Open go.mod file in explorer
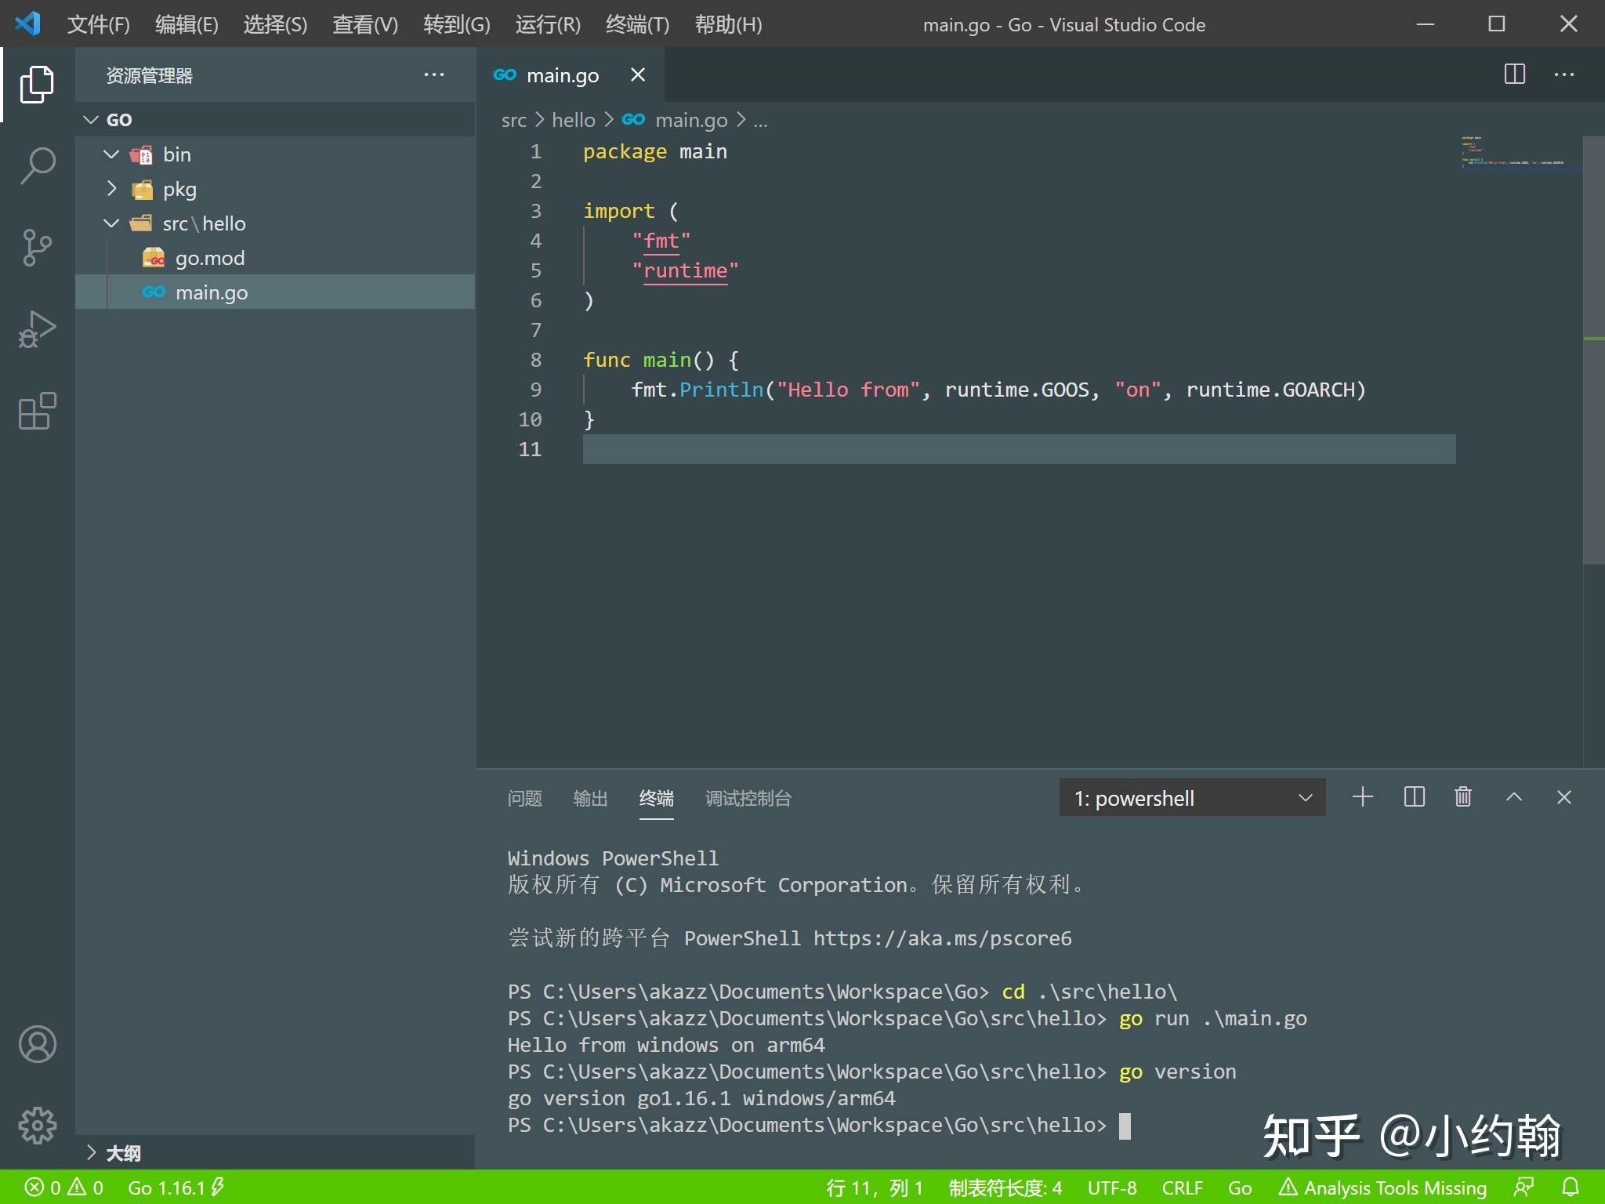Image resolution: width=1605 pixels, height=1204 pixels. tap(275, 258)
